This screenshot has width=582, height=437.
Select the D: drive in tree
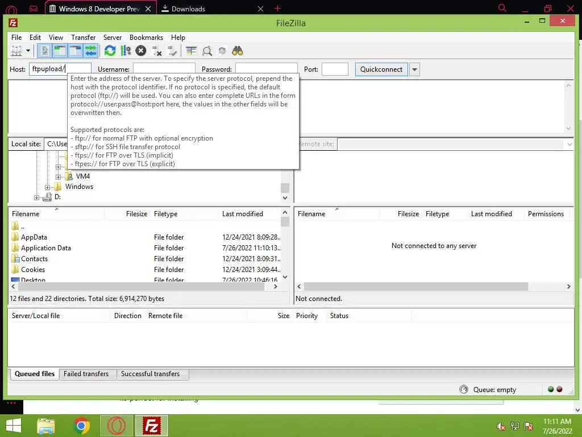point(57,196)
